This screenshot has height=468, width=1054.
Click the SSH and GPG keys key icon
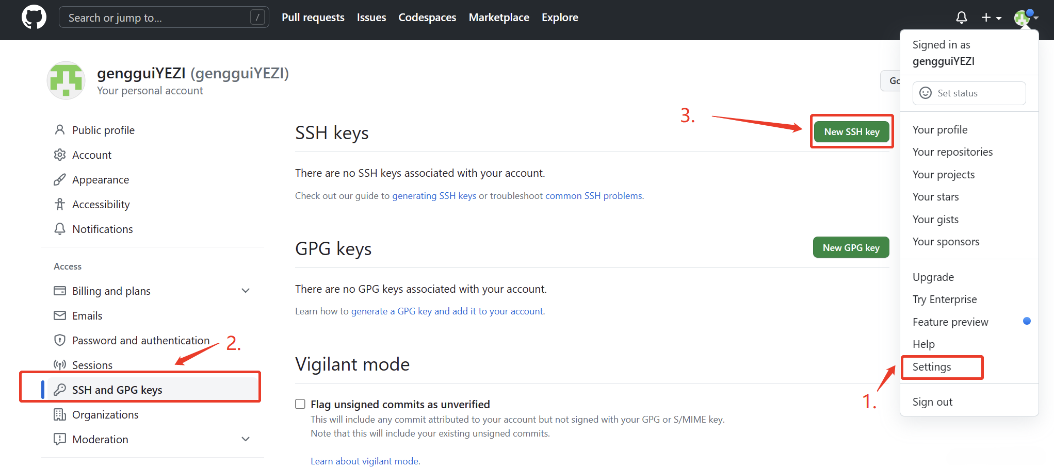click(x=60, y=390)
